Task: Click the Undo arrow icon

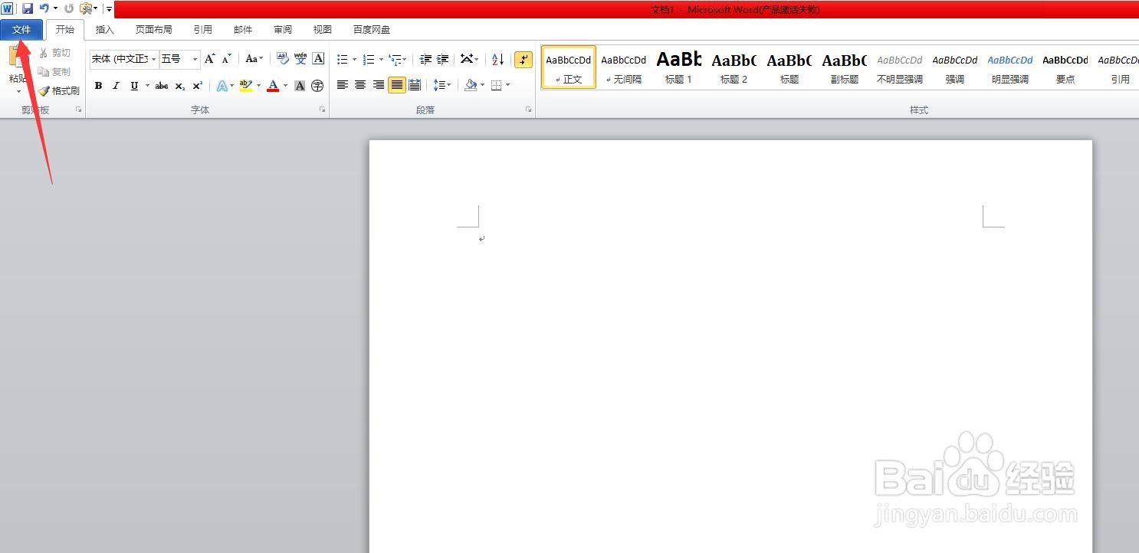Action: tap(44, 8)
